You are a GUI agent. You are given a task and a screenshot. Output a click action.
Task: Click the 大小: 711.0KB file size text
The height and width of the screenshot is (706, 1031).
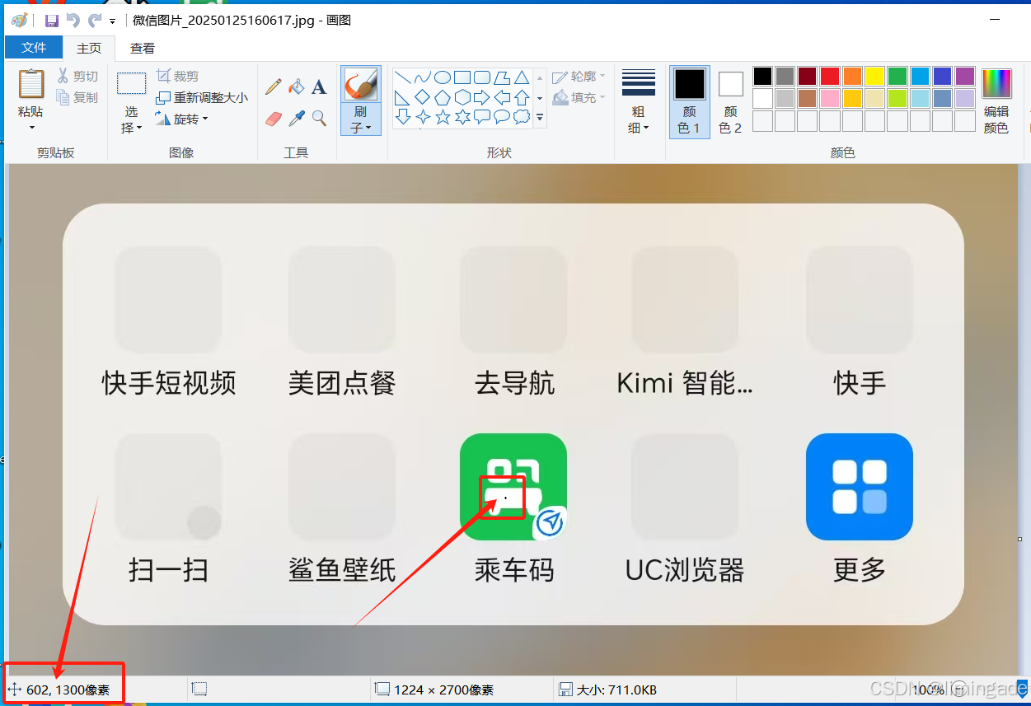click(x=616, y=690)
